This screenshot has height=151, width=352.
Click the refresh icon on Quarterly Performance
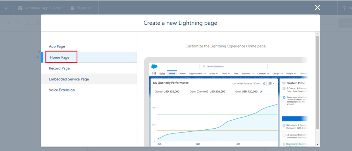click(x=264, y=83)
